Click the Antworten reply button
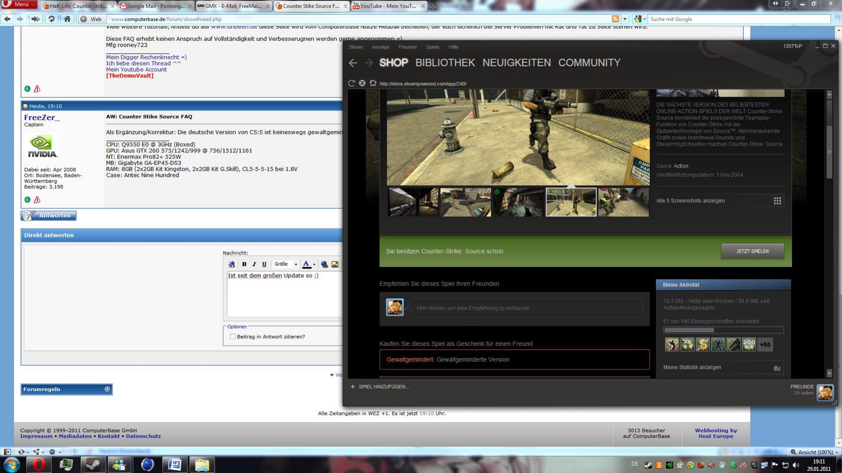Image resolution: width=842 pixels, height=473 pixels. tap(49, 215)
